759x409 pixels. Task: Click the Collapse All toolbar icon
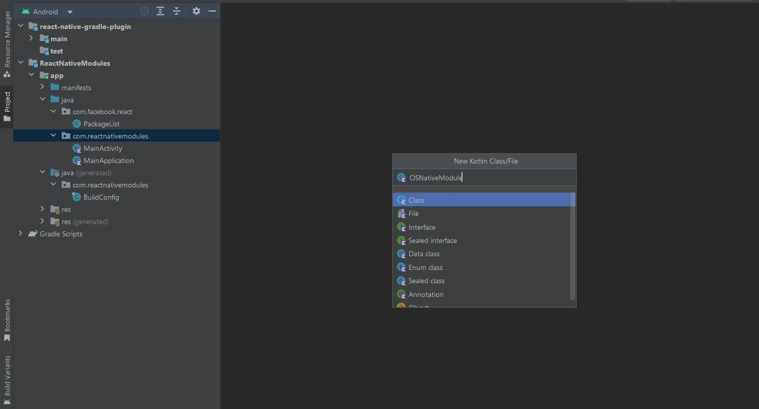click(176, 11)
